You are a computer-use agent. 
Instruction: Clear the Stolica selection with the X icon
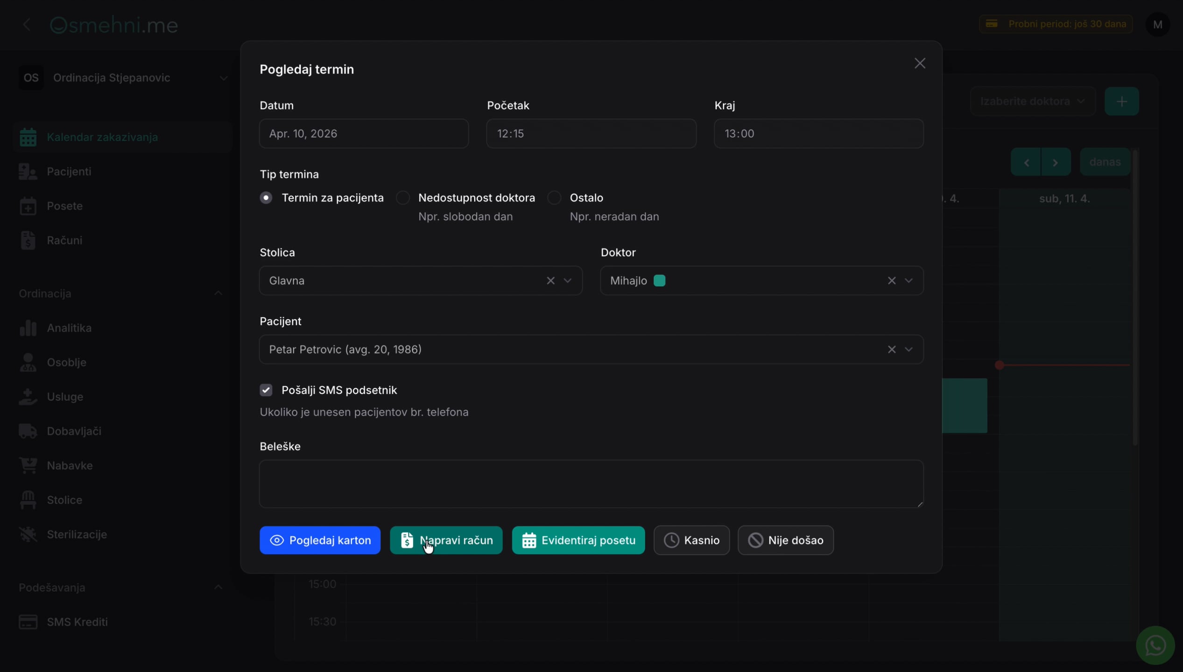tap(550, 280)
